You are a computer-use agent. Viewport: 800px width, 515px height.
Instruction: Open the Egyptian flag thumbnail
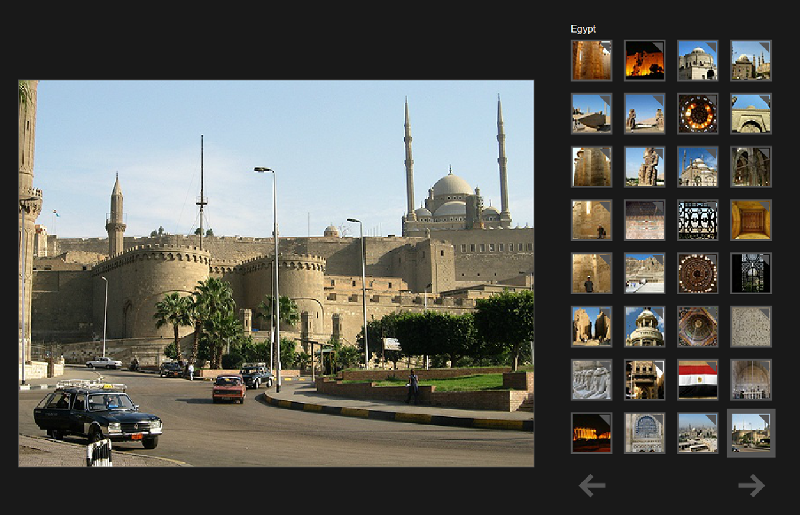[x=698, y=380]
